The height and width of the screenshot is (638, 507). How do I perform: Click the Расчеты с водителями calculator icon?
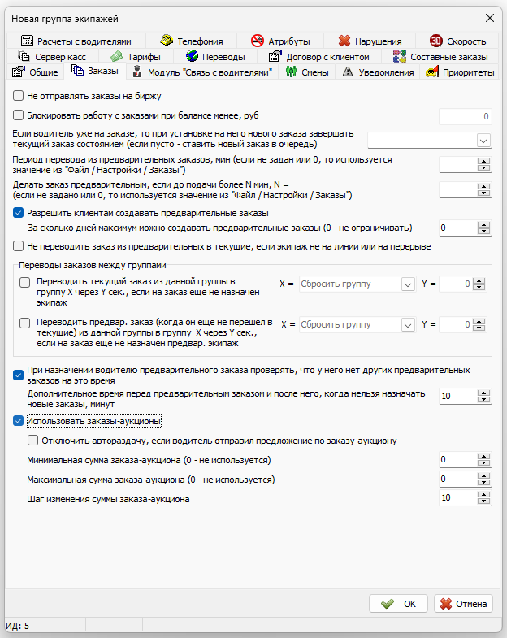tap(28, 41)
